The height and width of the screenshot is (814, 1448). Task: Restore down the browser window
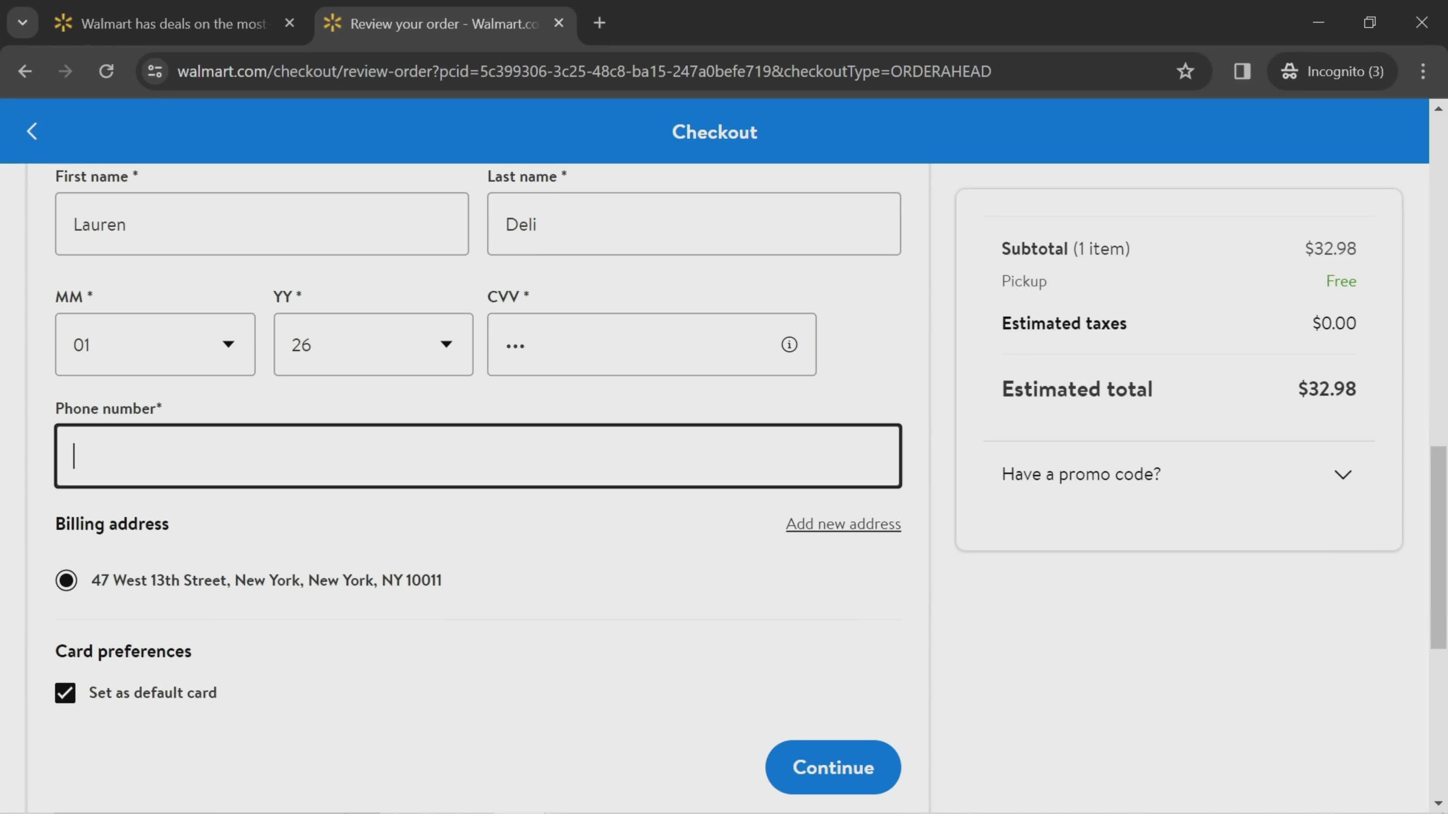(x=1370, y=23)
